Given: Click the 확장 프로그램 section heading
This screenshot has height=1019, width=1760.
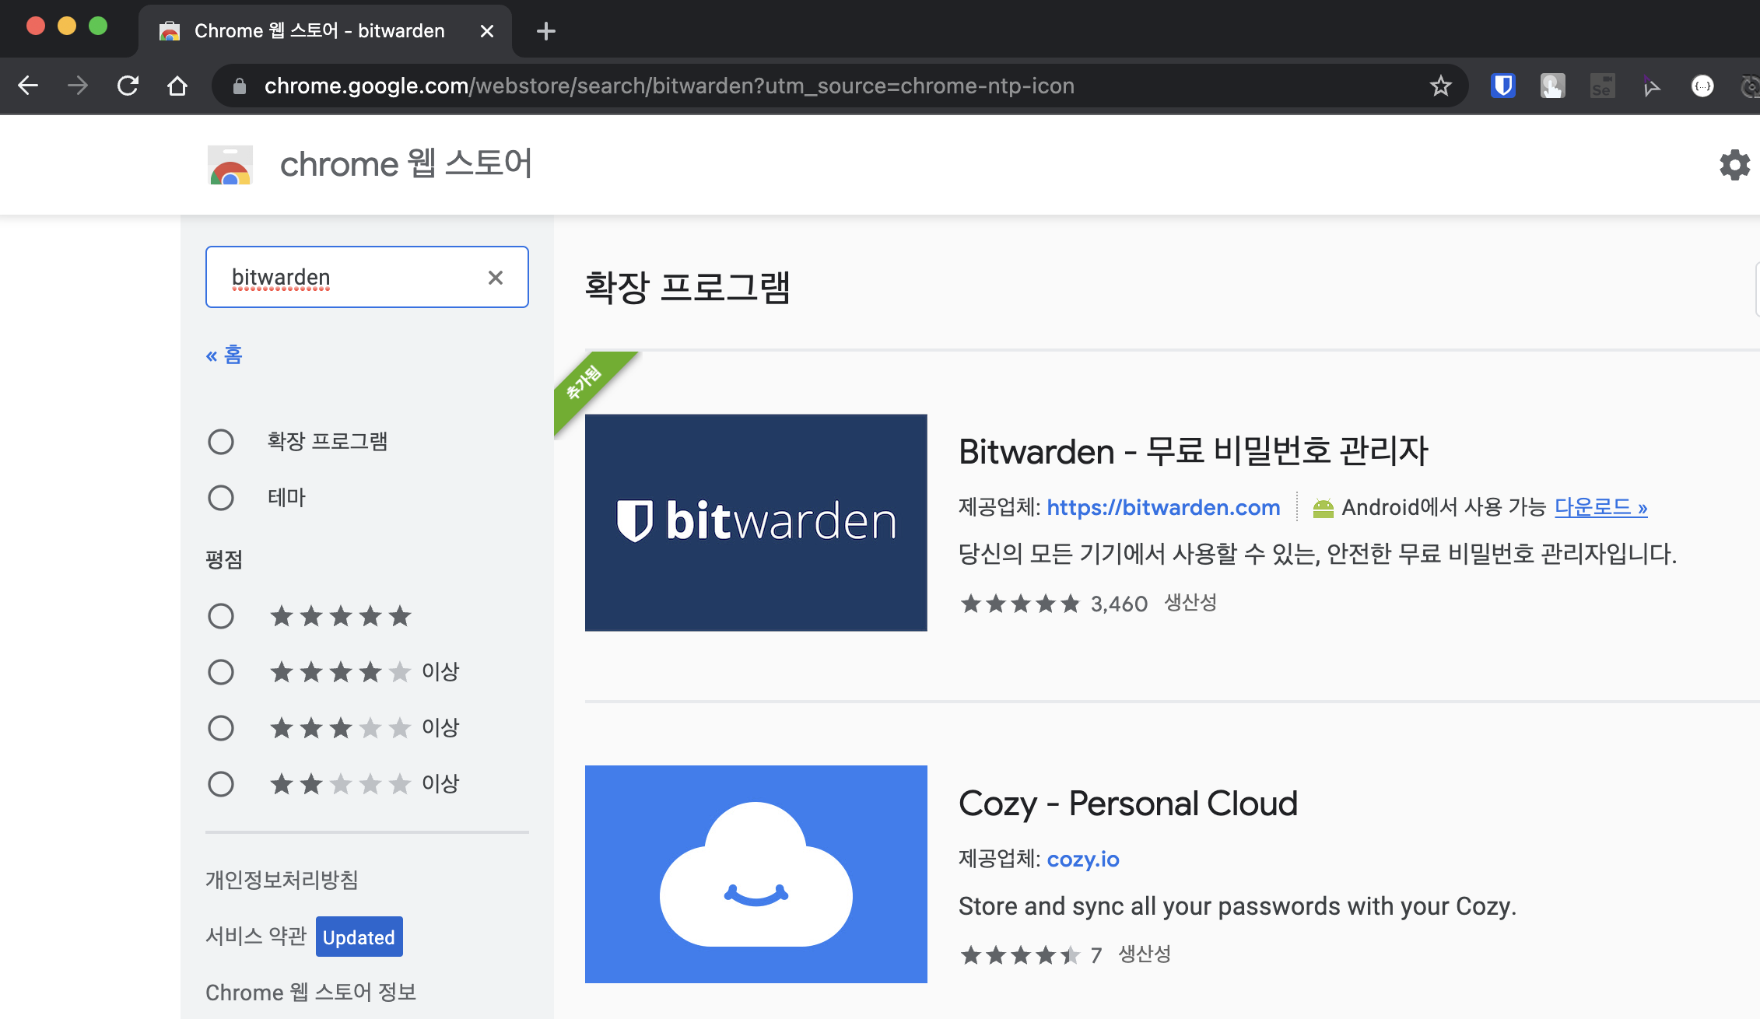Looking at the screenshot, I should (x=687, y=287).
